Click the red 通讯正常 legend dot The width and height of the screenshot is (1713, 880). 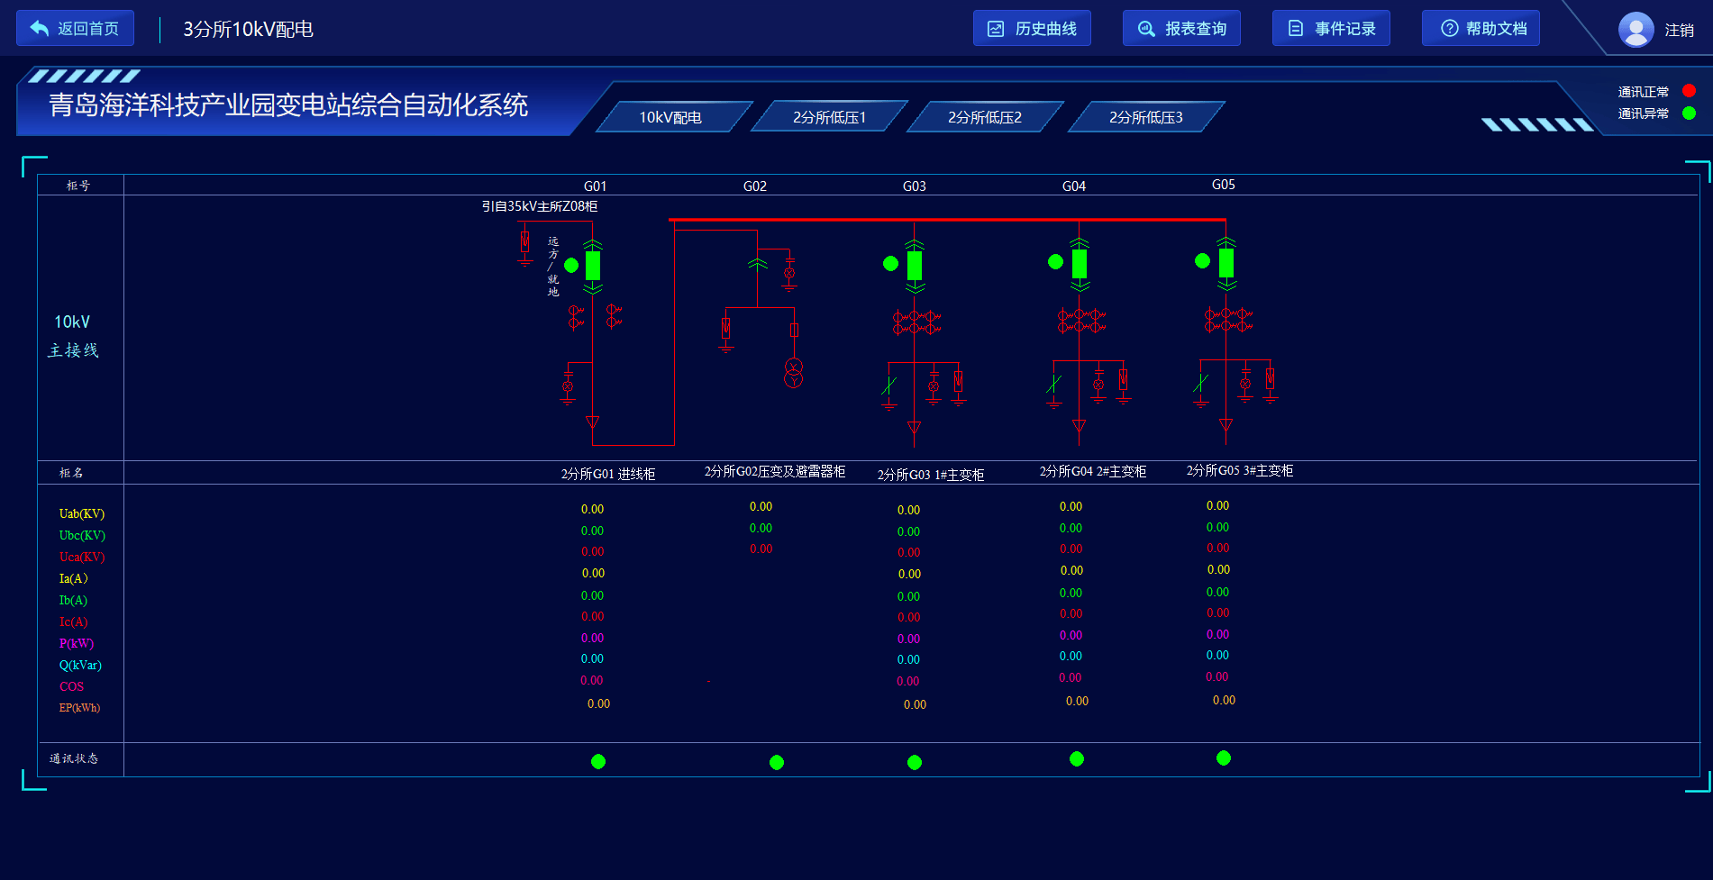coord(1689,91)
